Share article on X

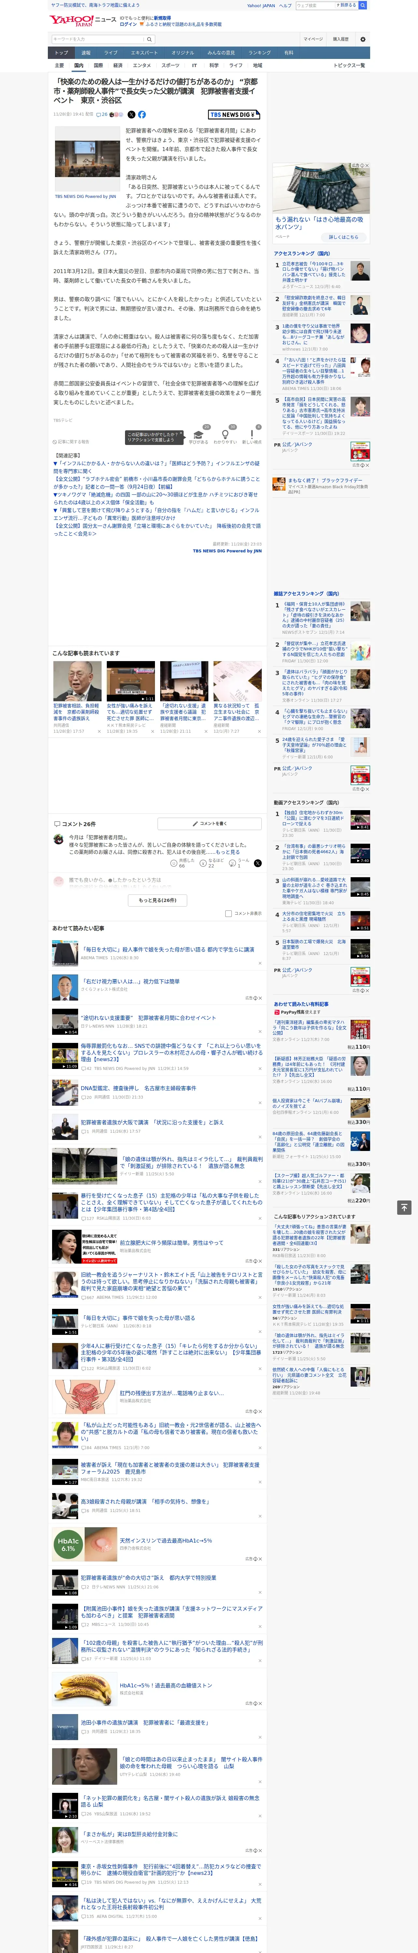[131, 115]
